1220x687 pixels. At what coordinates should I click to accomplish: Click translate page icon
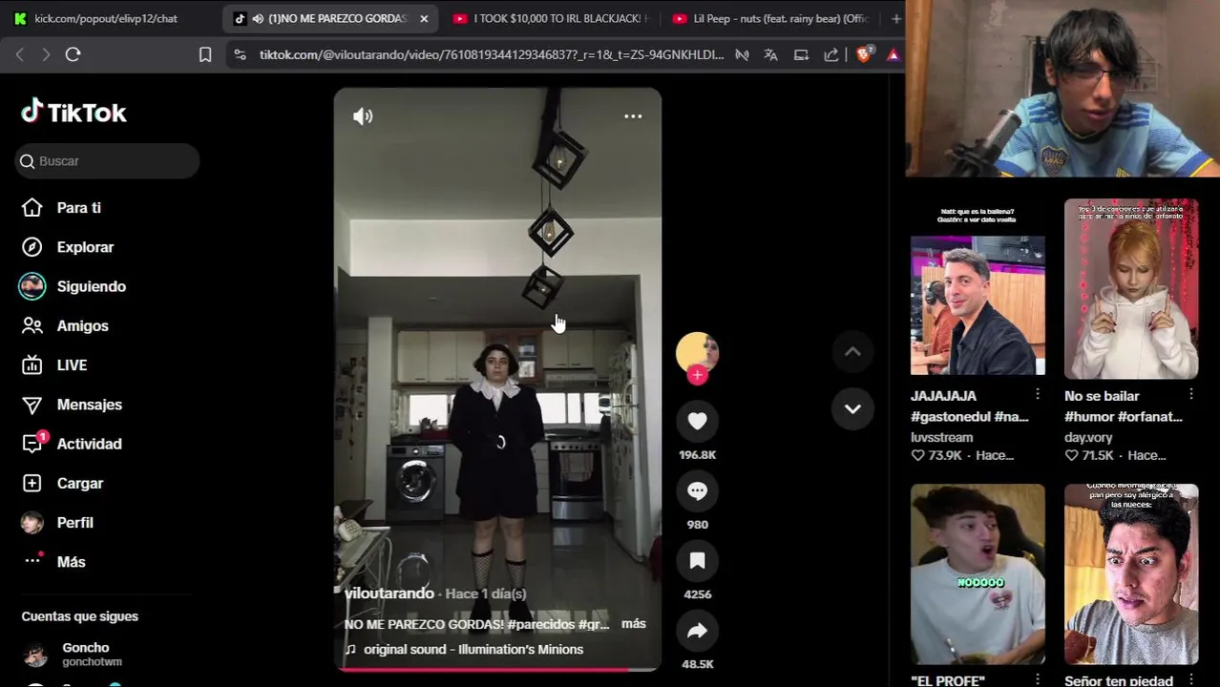coord(770,54)
